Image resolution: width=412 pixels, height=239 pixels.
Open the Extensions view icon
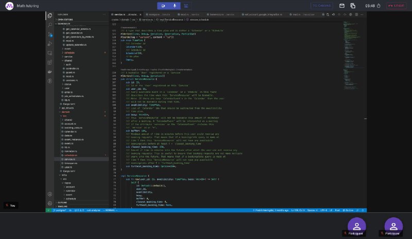point(49,62)
